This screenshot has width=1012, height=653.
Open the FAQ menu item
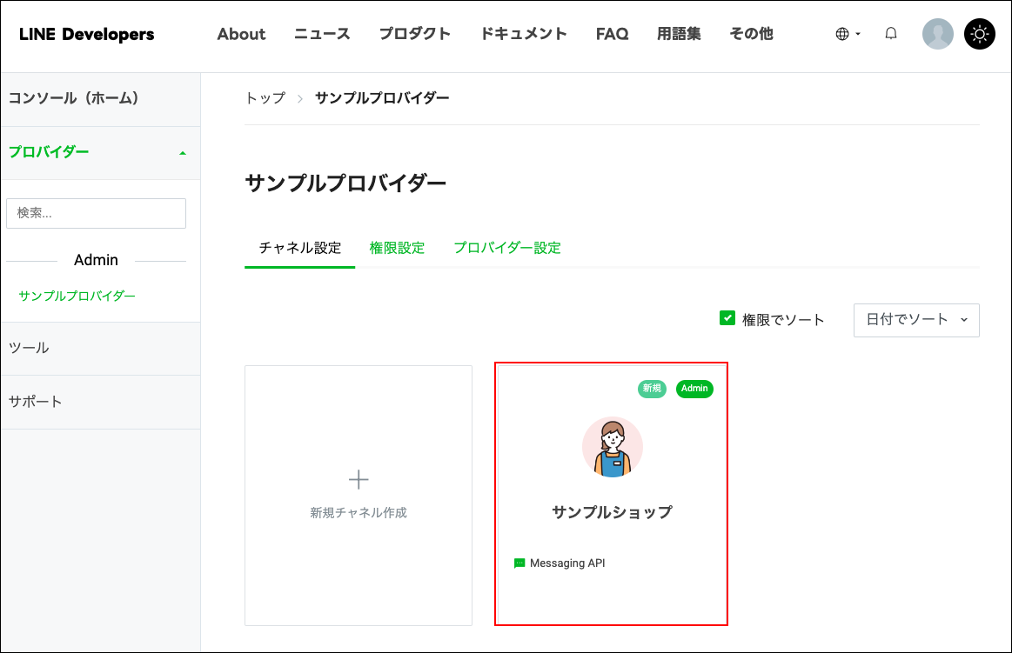(612, 34)
